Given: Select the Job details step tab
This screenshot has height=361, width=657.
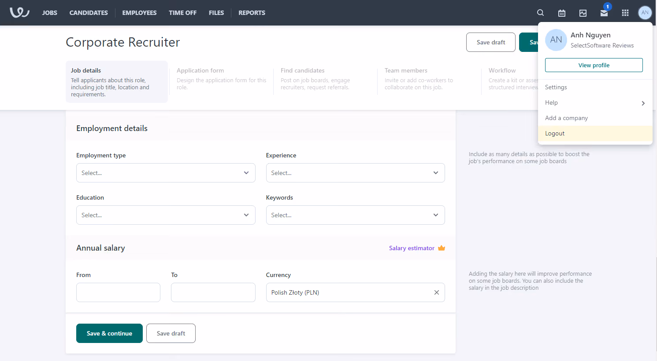Looking at the screenshot, I should coord(117,82).
